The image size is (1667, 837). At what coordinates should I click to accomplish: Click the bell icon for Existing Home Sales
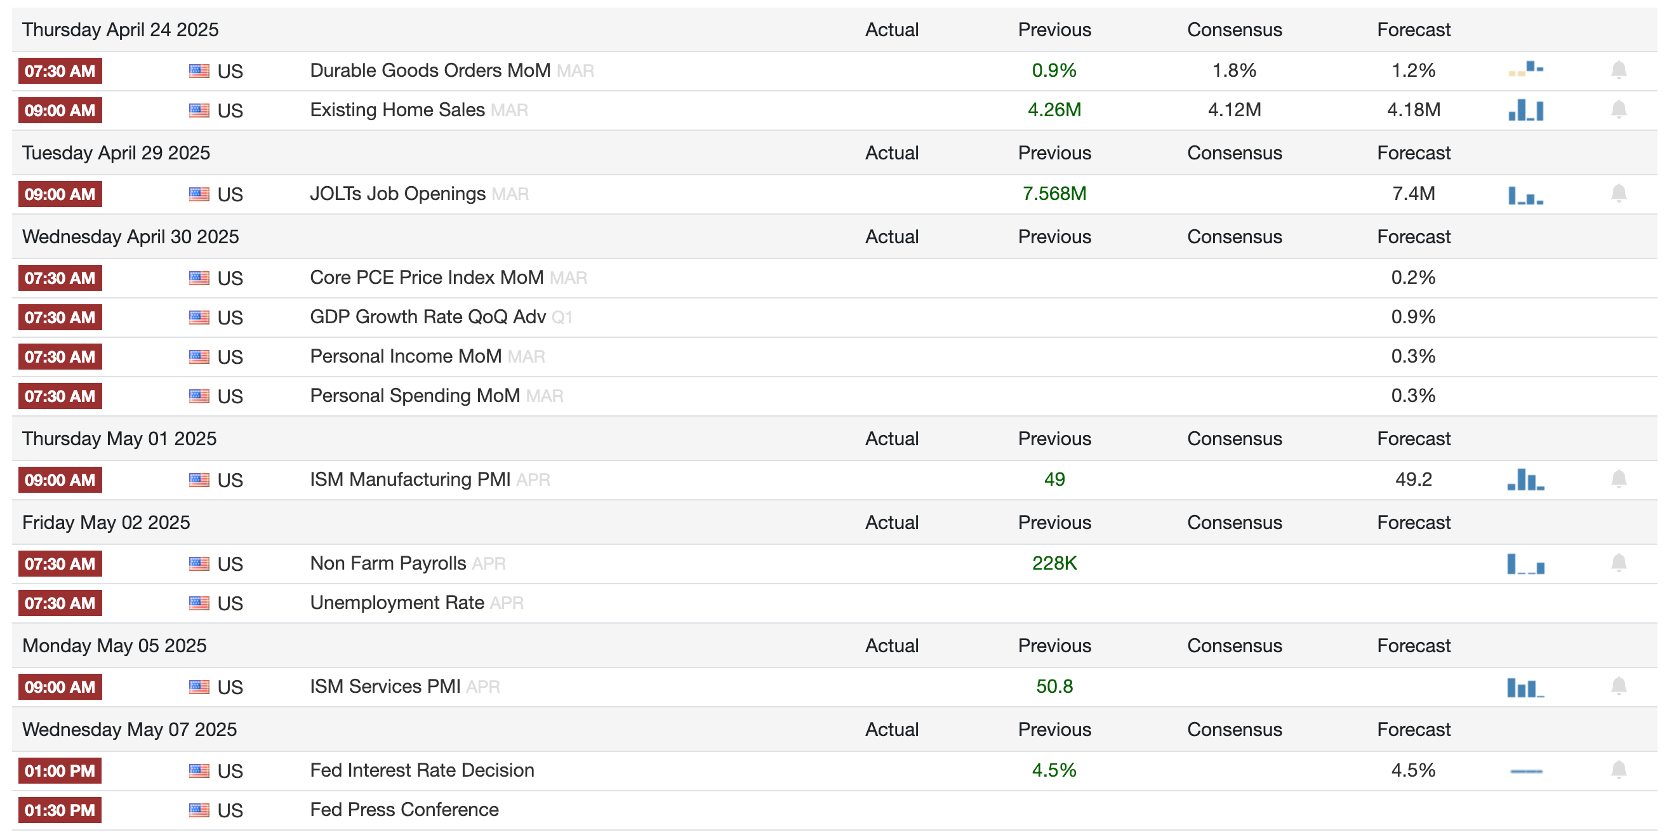tap(1618, 109)
